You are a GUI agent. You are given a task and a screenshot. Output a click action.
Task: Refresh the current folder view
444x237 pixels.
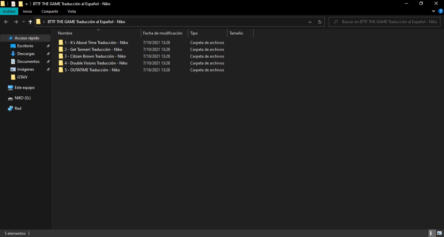coord(320,22)
